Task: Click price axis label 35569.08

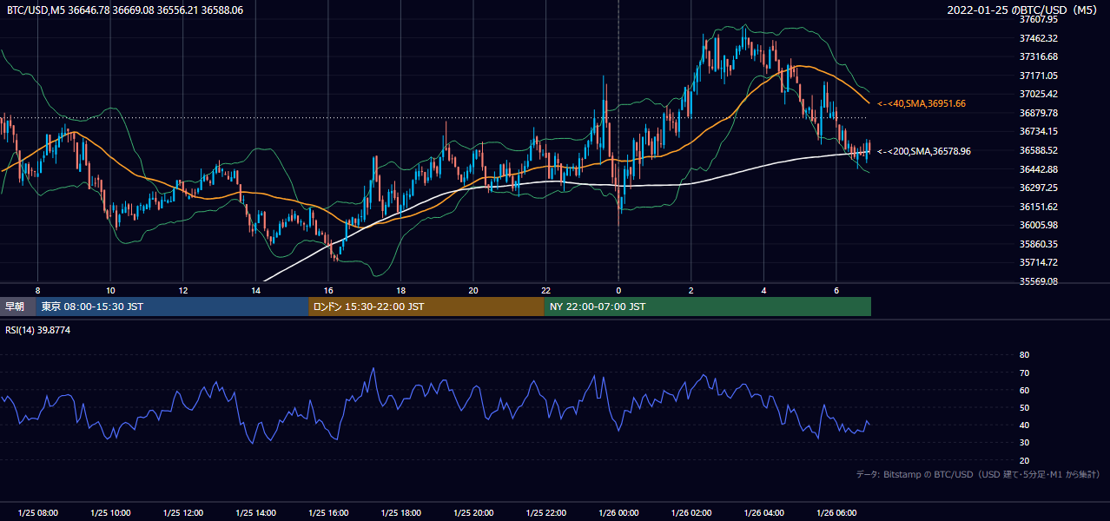Action: coord(1039,281)
